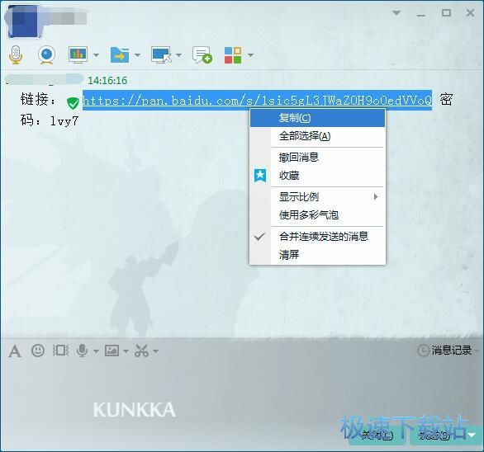The width and height of the screenshot is (484, 452).
Task: Open the emoji smiley picker
Action: 38,351
